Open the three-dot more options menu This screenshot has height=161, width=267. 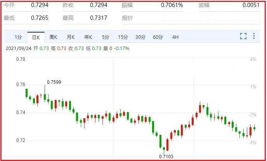[254, 36]
